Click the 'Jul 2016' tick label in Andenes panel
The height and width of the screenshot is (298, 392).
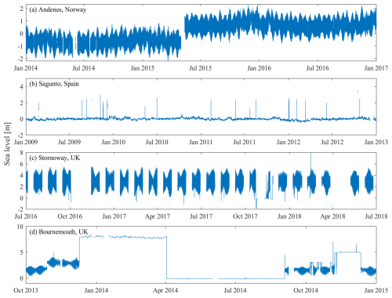coord(318,68)
